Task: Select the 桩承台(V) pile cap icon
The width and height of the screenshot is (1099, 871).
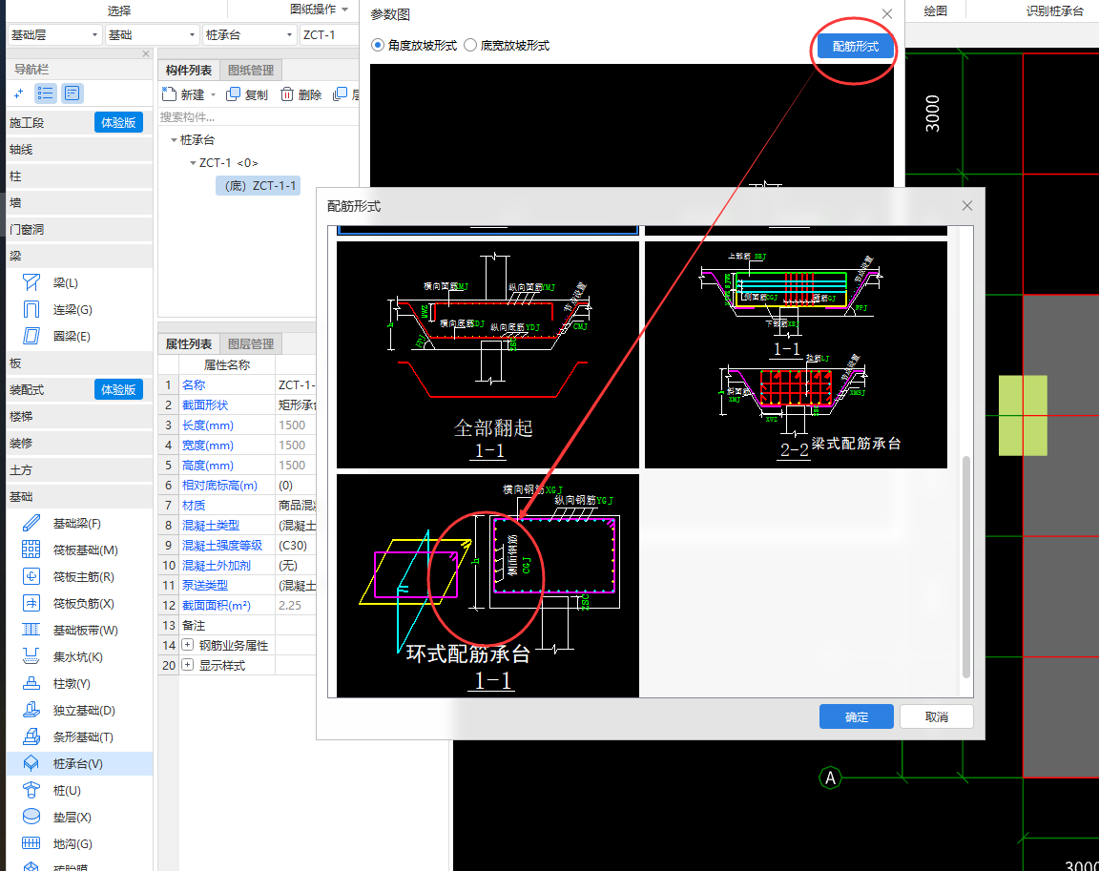Action: click(x=31, y=763)
